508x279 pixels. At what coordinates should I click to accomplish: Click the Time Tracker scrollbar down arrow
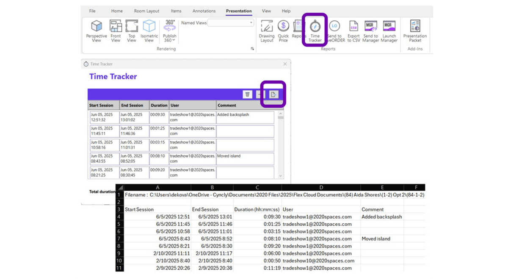point(280,176)
